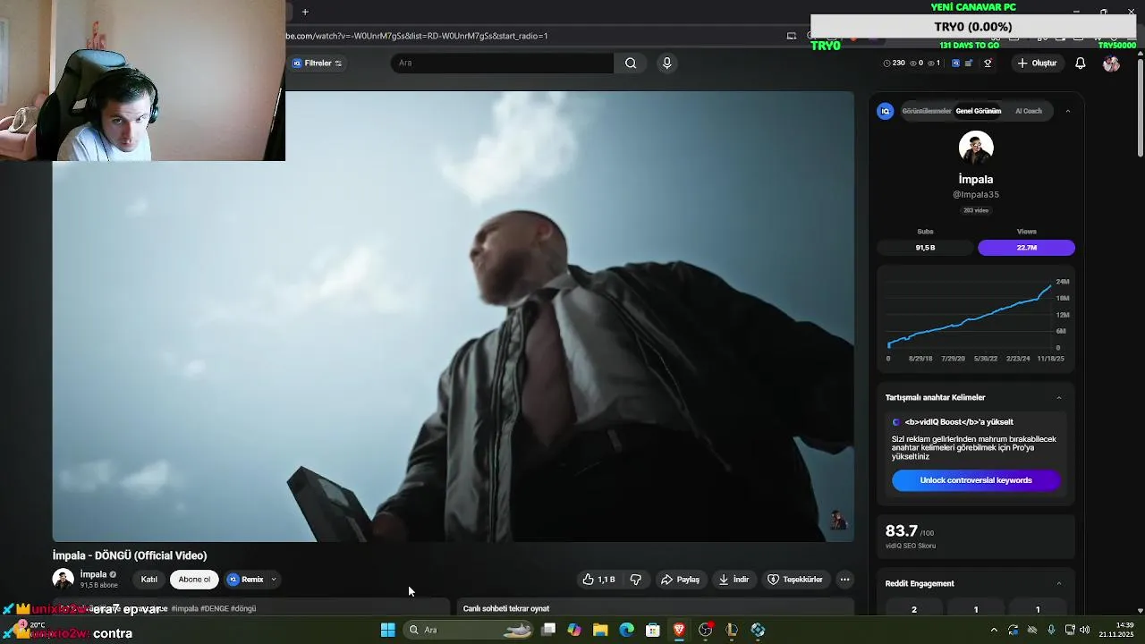Image resolution: width=1145 pixels, height=644 pixels.
Task: Switch to Genel Görünüm tab
Action: (978, 111)
